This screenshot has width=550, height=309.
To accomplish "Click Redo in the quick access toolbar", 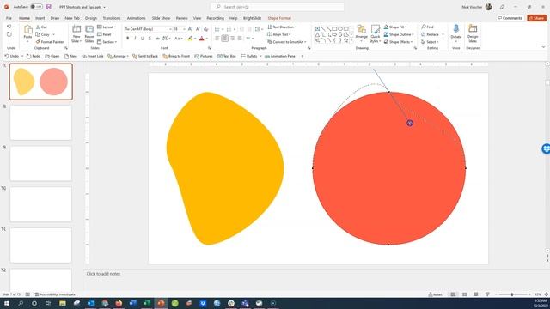I will click(34, 56).
